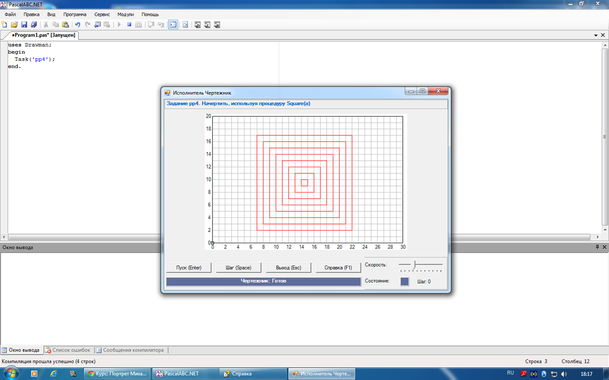
Task: Toggle pin on the output window panel
Action: [597, 247]
